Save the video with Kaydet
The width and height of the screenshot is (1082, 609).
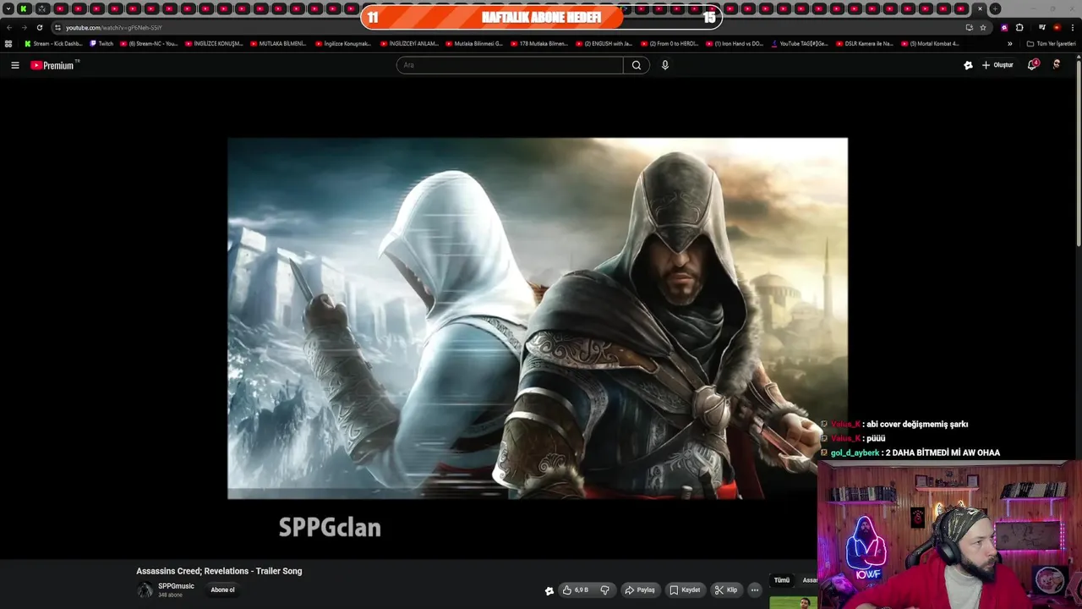pyautogui.click(x=685, y=590)
